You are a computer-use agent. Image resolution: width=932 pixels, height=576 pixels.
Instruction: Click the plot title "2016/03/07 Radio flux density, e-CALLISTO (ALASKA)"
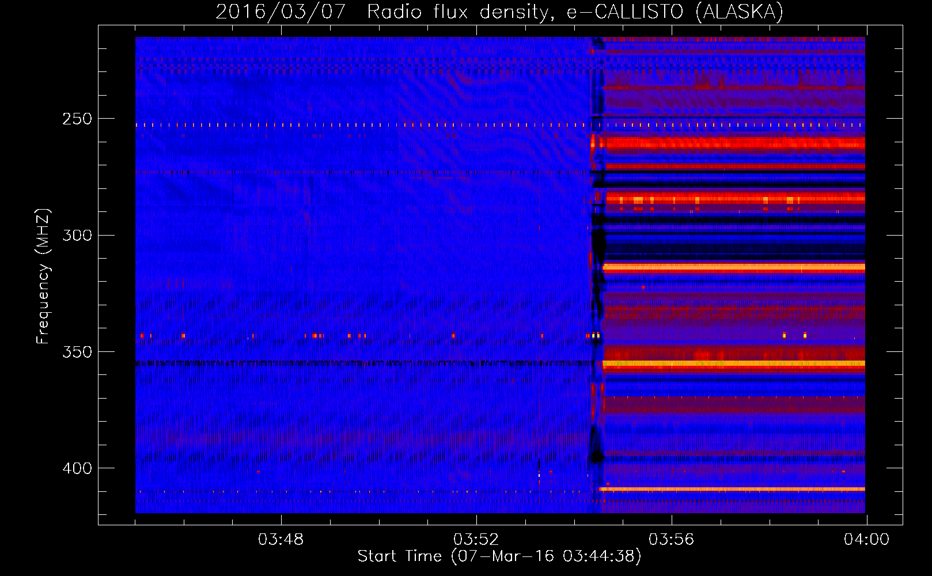[x=499, y=12]
